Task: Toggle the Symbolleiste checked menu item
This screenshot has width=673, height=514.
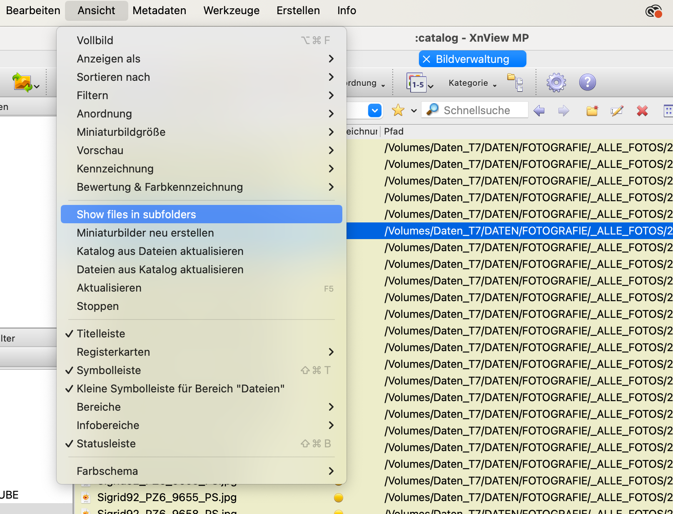Action: tap(109, 370)
